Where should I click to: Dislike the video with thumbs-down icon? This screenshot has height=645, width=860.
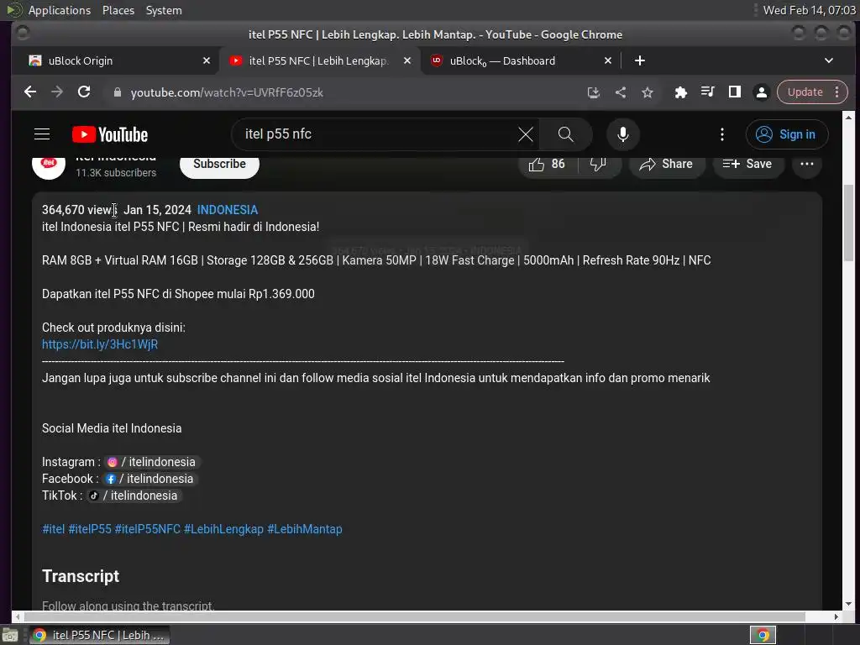tap(598, 164)
